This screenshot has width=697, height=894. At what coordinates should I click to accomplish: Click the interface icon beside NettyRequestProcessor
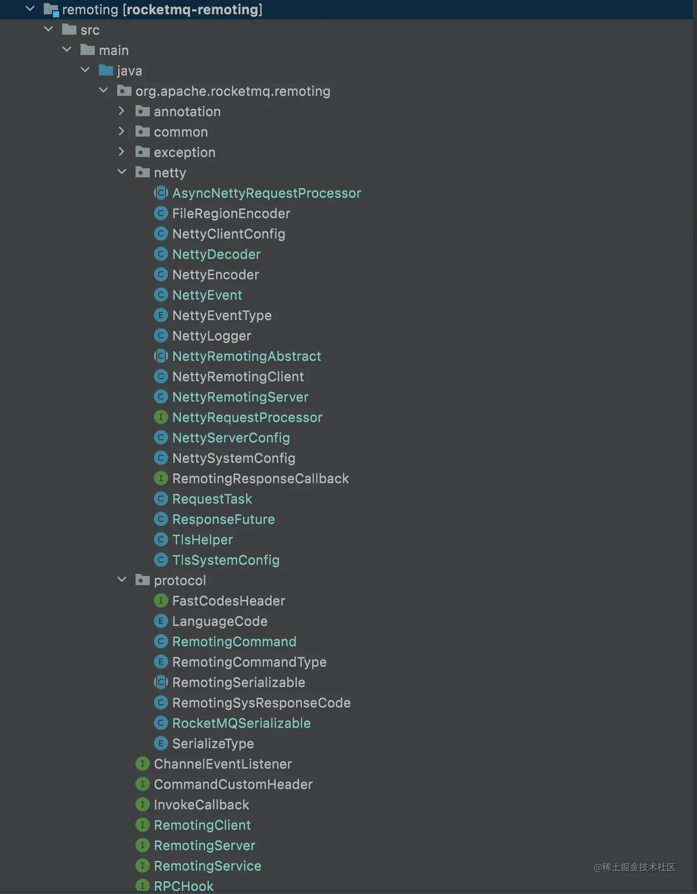coord(160,417)
